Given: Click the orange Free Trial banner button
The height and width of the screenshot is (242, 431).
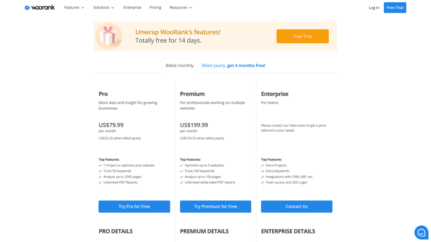Looking at the screenshot, I should [302, 36].
